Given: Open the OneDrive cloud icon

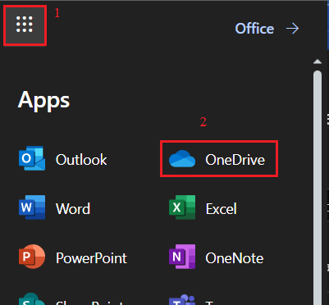Looking at the screenshot, I should point(182,159).
